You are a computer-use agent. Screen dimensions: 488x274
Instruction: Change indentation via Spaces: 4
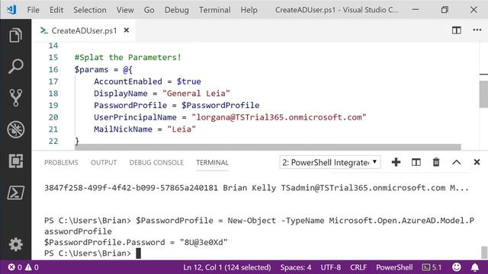pyautogui.click(x=296, y=267)
